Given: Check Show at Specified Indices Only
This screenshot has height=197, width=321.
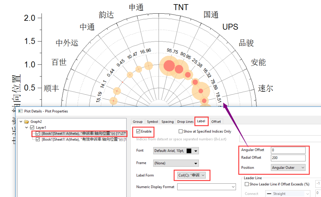Looking at the screenshot, I should point(180,132).
